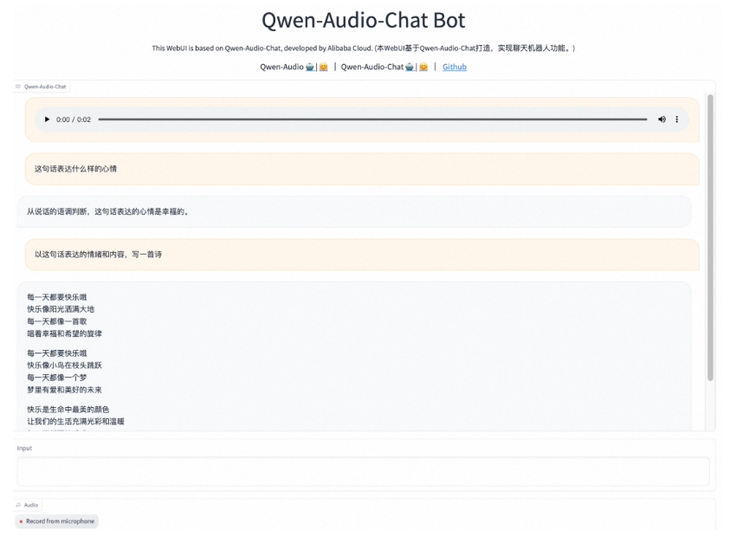Click the robot icon beside Qwen-Audio
This screenshot has width=730, height=543.
(x=310, y=67)
